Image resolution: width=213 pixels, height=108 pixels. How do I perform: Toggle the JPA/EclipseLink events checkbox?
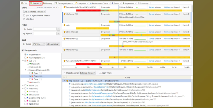pos(25,58)
